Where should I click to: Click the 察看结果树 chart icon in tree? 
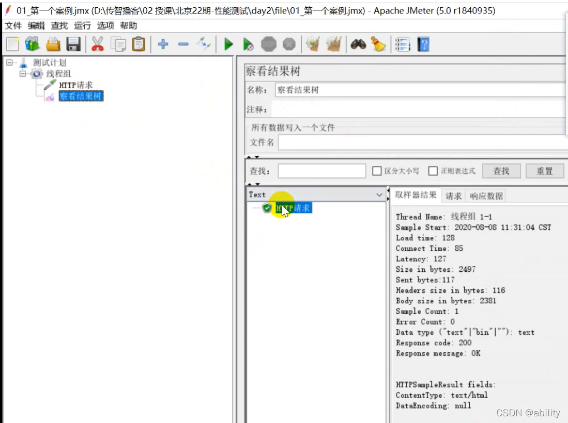[x=50, y=96]
